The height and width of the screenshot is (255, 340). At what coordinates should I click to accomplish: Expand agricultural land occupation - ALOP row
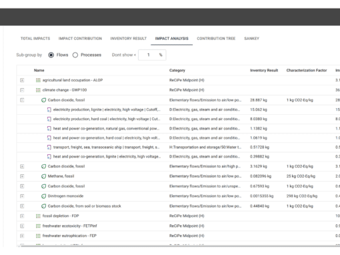coord(22,80)
